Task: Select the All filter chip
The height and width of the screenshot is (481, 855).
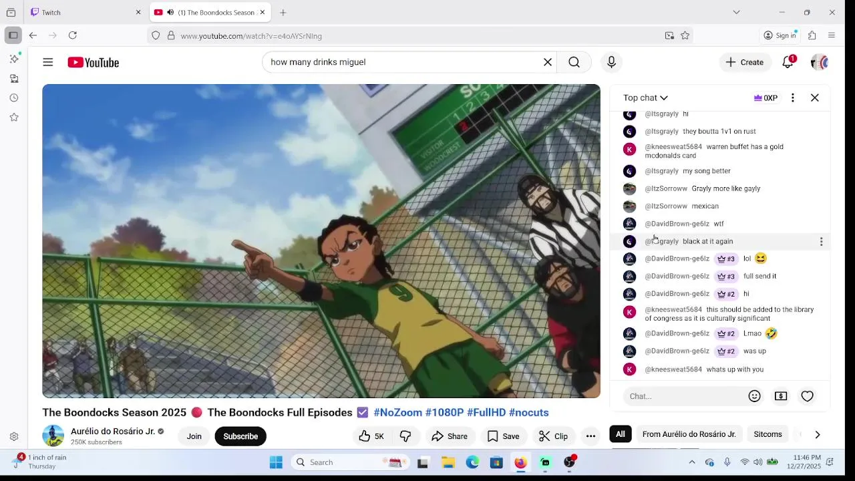Action: [x=621, y=434]
